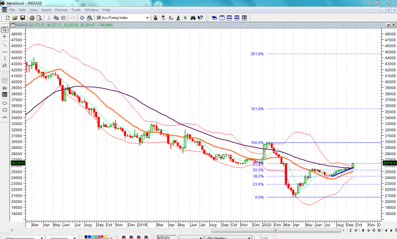Click the Undo arrow icon
This screenshot has height=239, width=397.
click(x=73, y=18)
